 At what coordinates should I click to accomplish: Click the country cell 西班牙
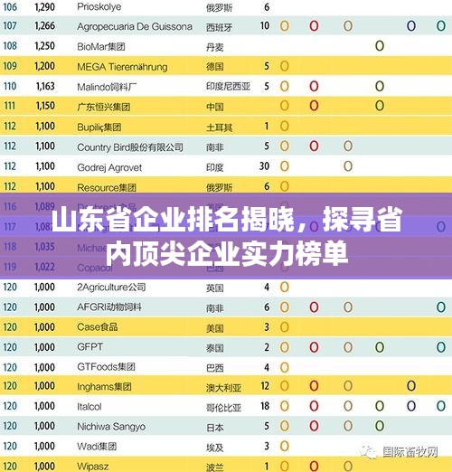coord(219,27)
